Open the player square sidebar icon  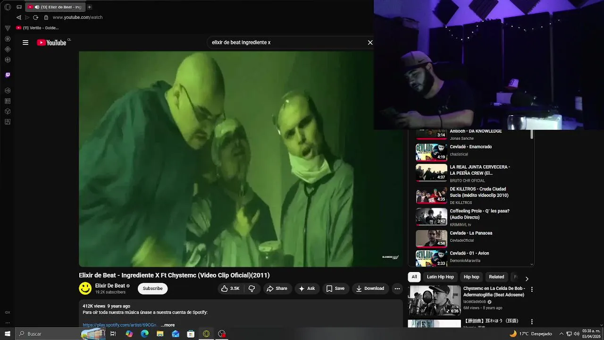8,122
